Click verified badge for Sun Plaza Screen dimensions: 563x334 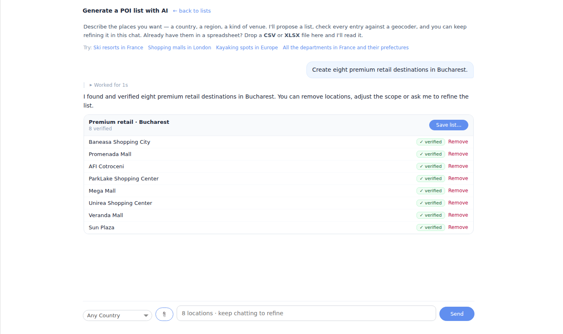pos(431,228)
